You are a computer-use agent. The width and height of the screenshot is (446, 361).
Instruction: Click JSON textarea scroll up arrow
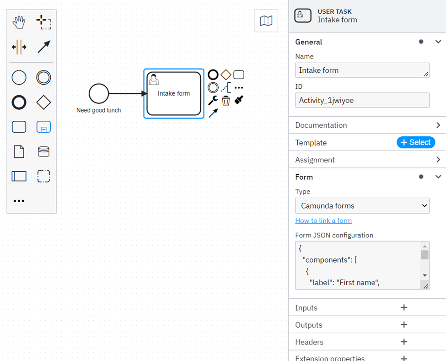tap(425, 246)
